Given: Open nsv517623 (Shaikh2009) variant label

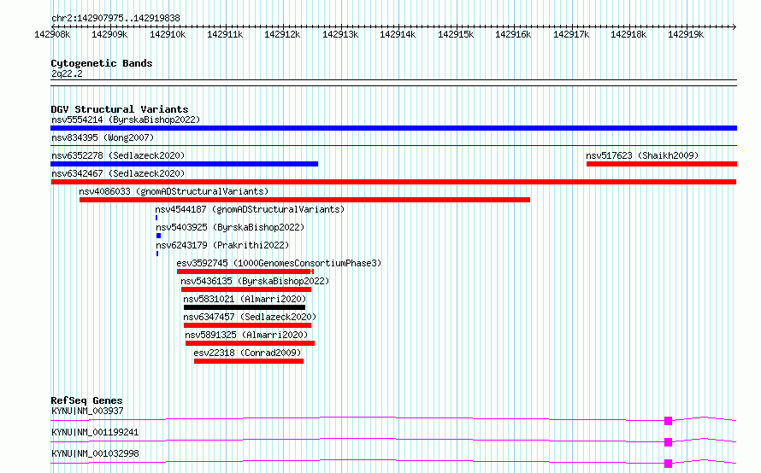Looking at the screenshot, I should [642, 155].
